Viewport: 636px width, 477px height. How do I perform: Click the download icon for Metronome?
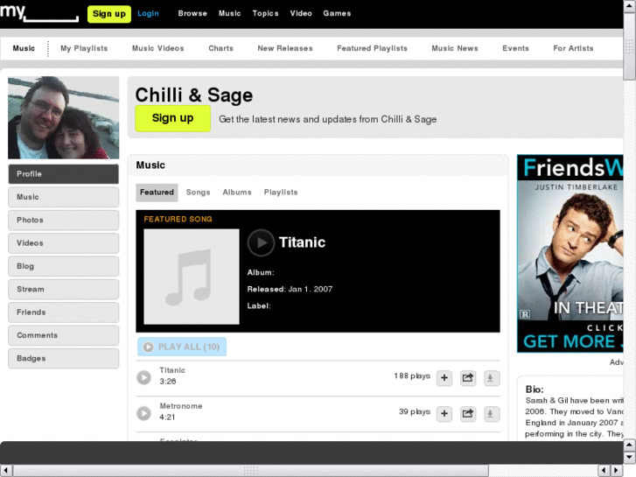click(491, 414)
